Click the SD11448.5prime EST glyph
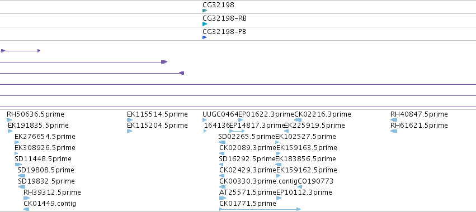Viewport: 476px width, 212px height. [x=18, y=165]
